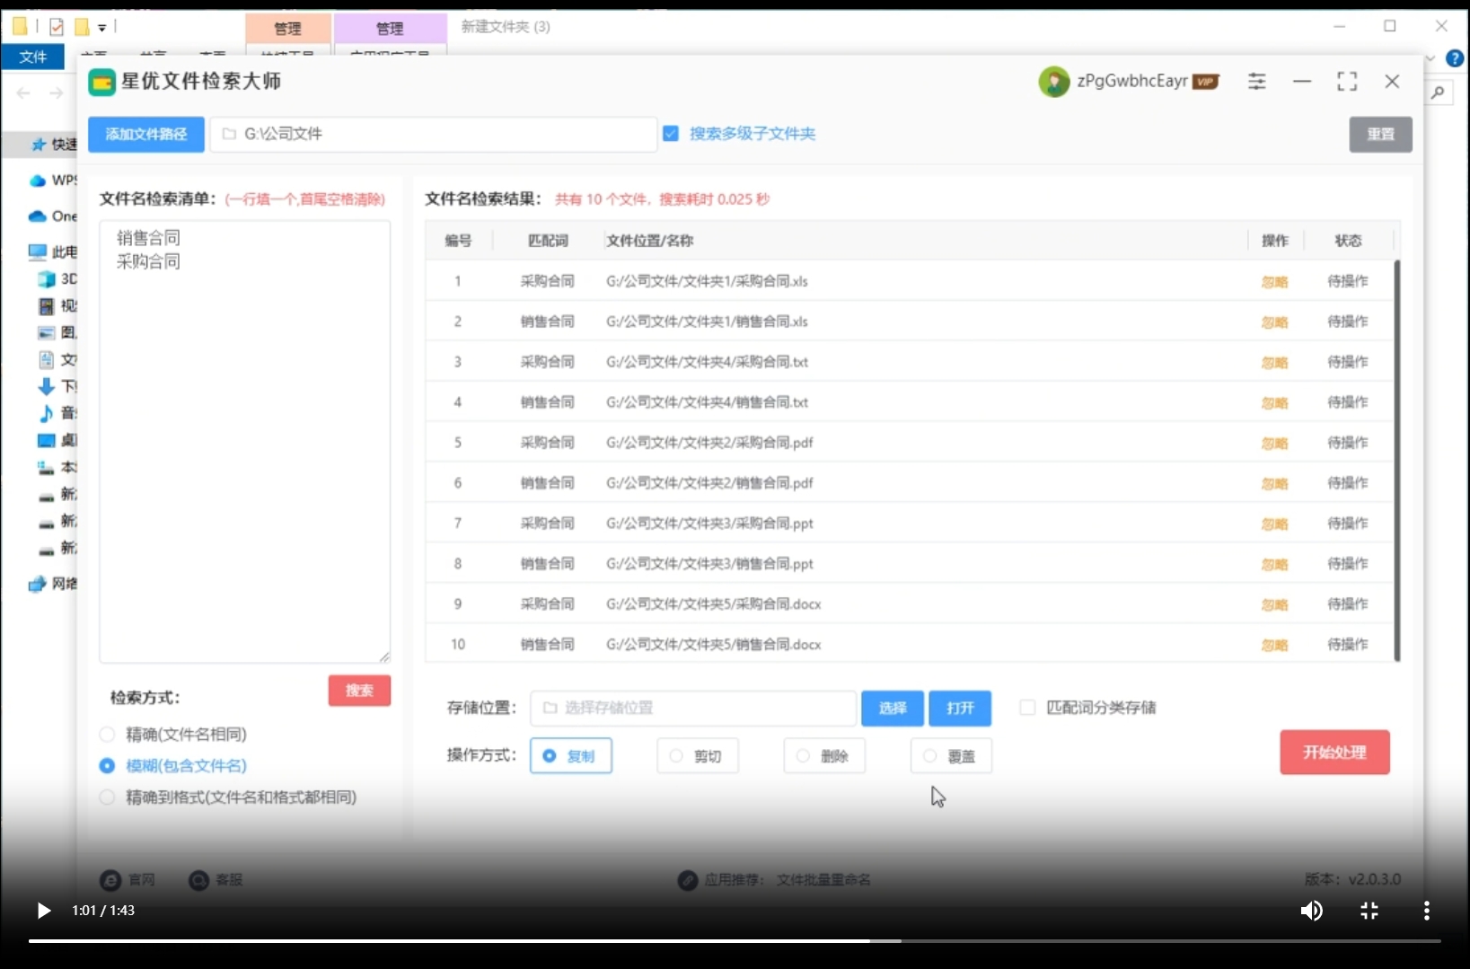This screenshot has width=1470, height=969.
Task: Click the red 开始处理 button
Action: point(1334,753)
